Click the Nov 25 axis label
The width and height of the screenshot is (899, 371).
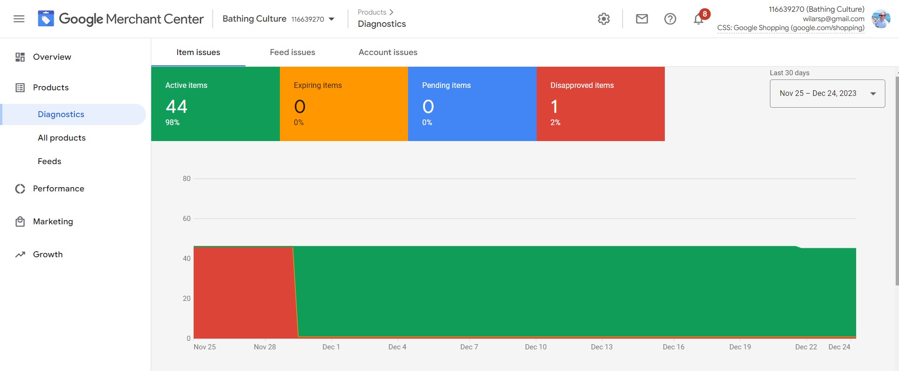tap(204, 347)
